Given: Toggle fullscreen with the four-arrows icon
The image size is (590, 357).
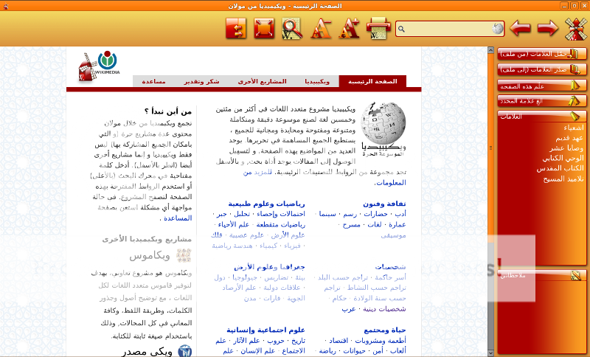Looking at the screenshot, I should point(264,29).
